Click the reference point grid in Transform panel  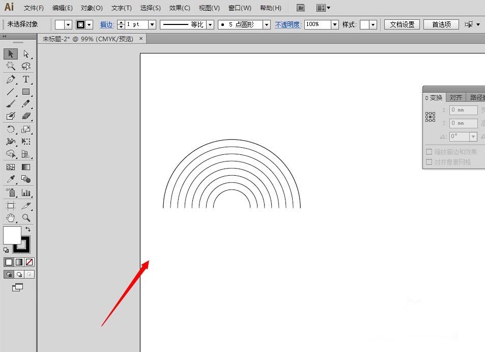pos(430,117)
